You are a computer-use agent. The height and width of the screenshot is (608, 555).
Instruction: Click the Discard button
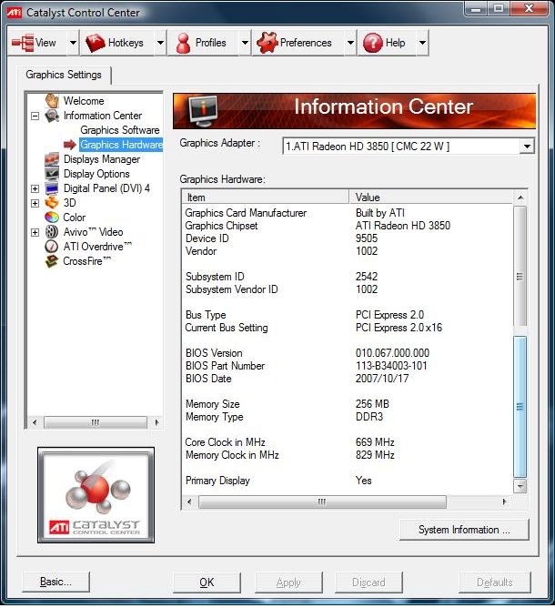368,583
